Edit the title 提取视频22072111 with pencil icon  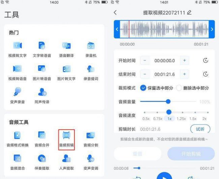coord(189,12)
